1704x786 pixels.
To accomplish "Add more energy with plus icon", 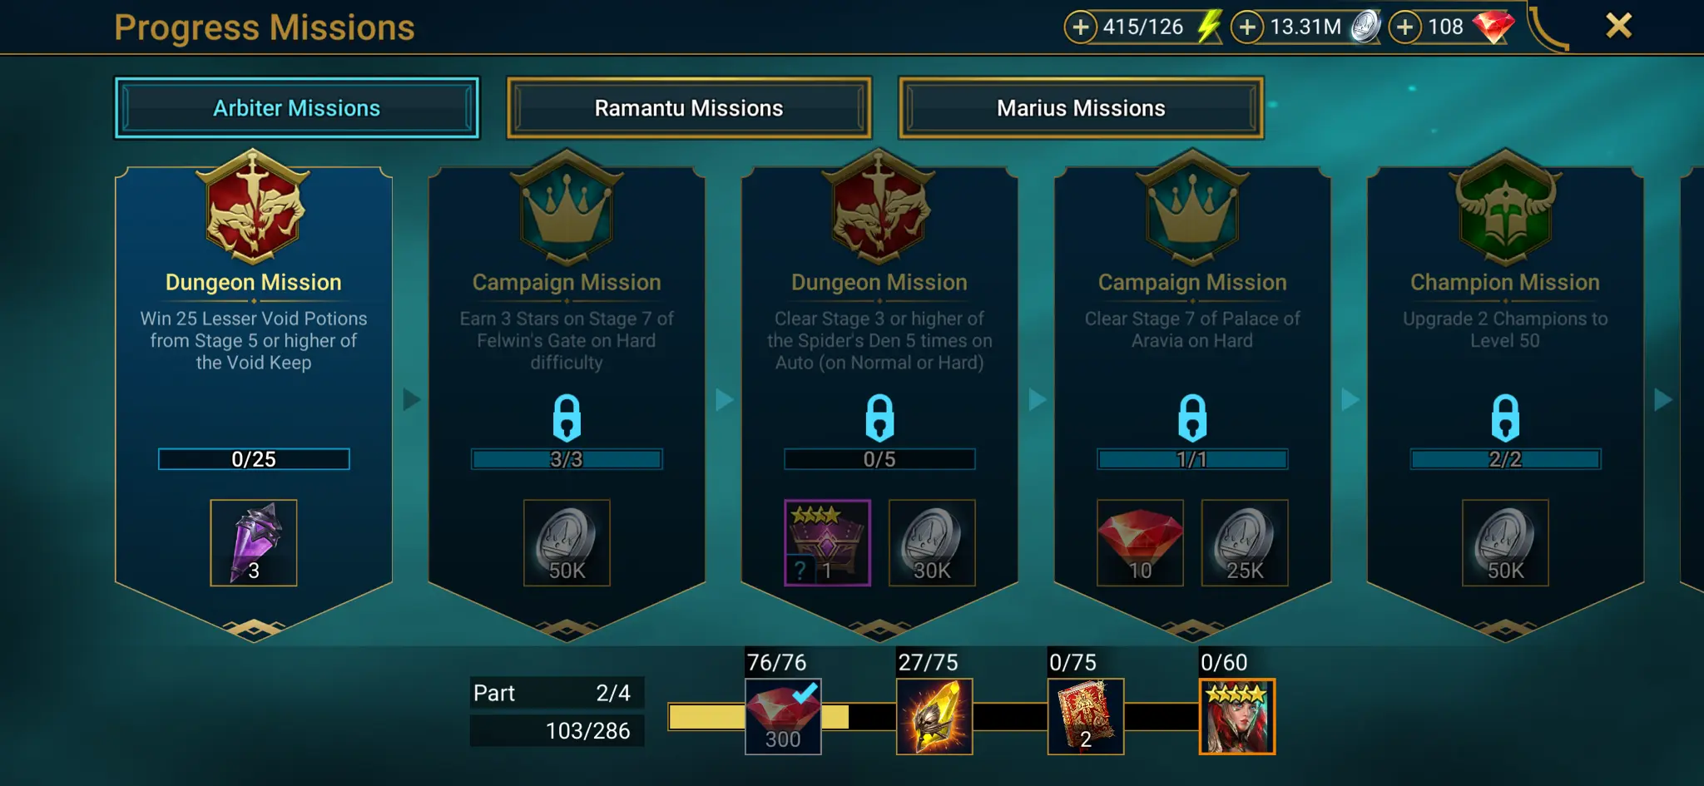I will [1080, 27].
